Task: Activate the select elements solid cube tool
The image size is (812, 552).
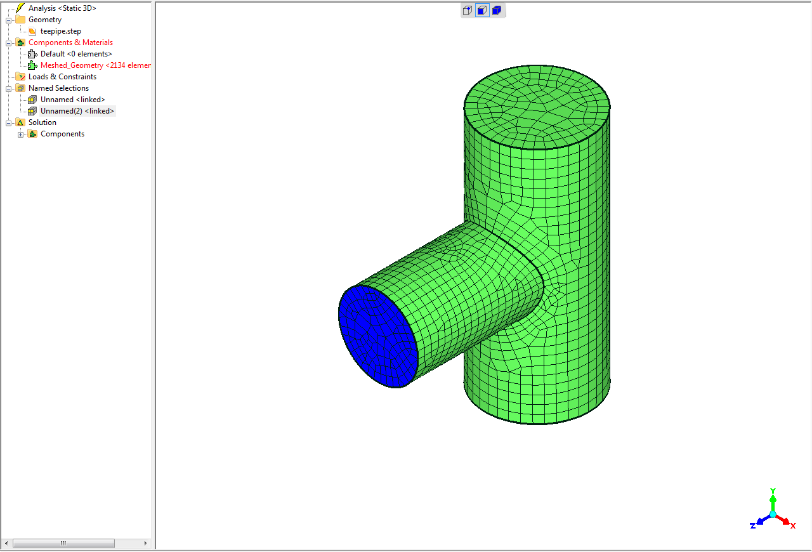Action: click(497, 10)
